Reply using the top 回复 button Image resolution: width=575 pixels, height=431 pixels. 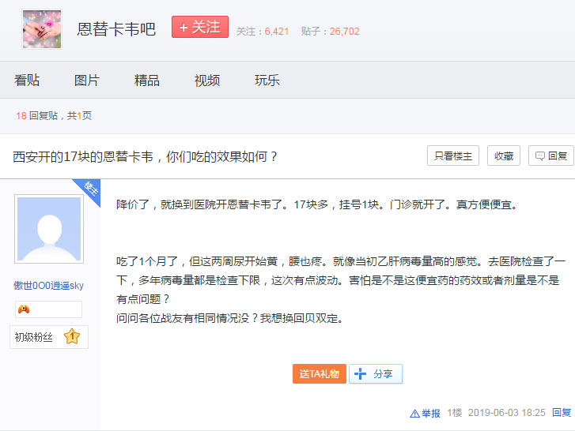pos(550,156)
